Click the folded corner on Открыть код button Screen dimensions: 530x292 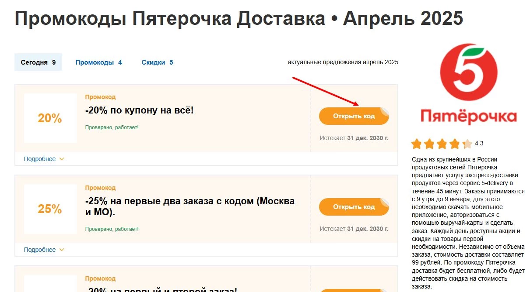383,110
